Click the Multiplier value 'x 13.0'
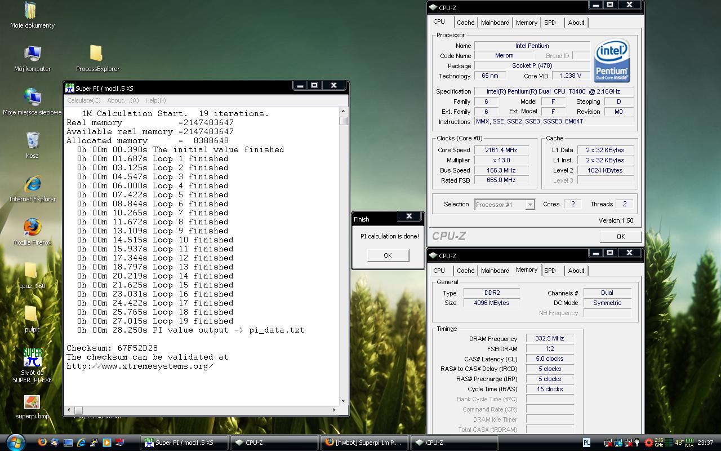This screenshot has width=721, height=451. coord(501,160)
